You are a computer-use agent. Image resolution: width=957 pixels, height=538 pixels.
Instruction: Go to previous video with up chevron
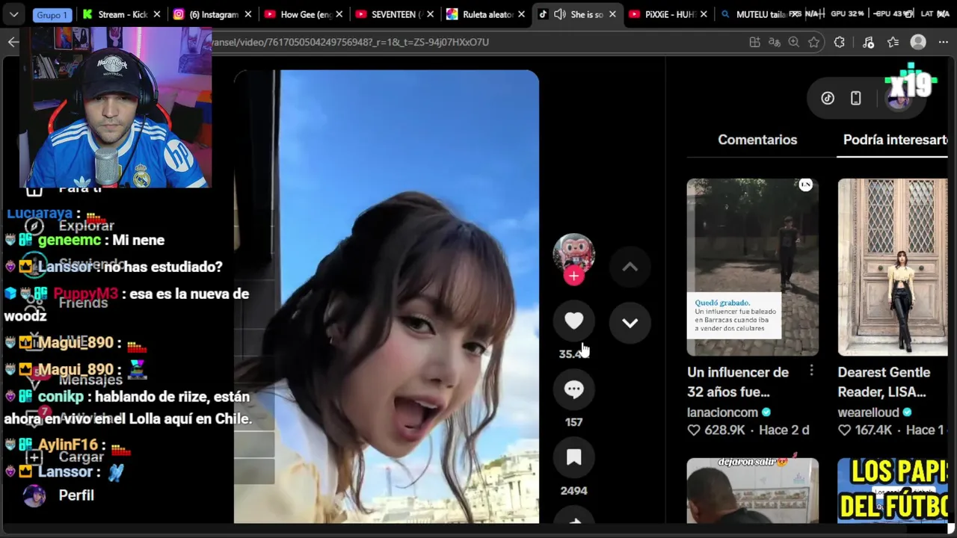point(630,267)
